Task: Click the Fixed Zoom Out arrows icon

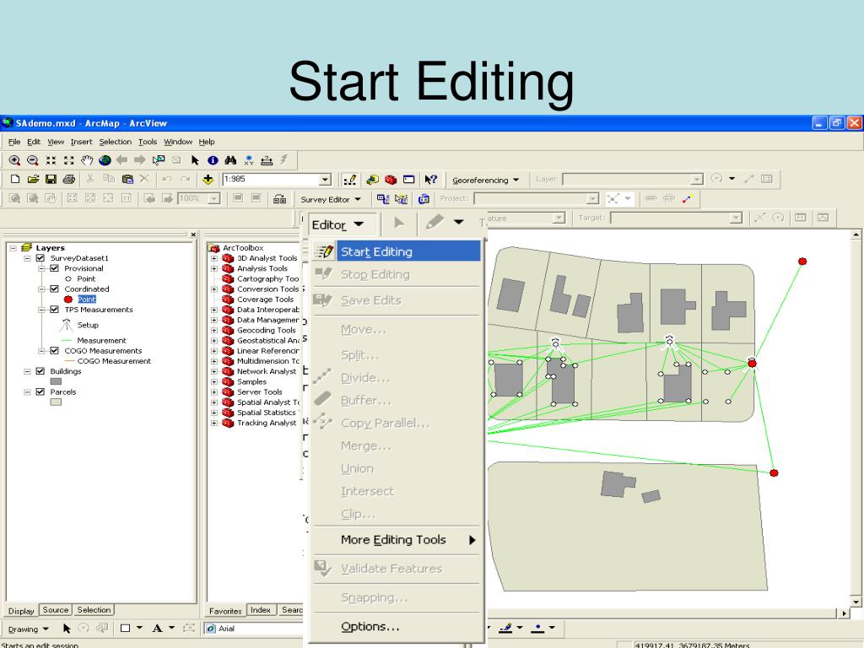Action: click(x=69, y=160)
